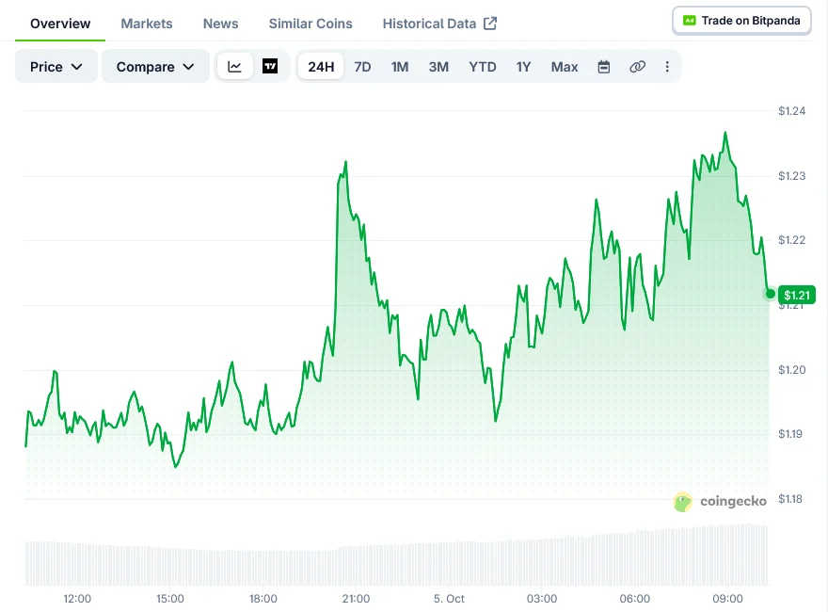The image size is (828, 612).
Task: Click the 21:00 time axis label
Action: (x=356, y=598)
